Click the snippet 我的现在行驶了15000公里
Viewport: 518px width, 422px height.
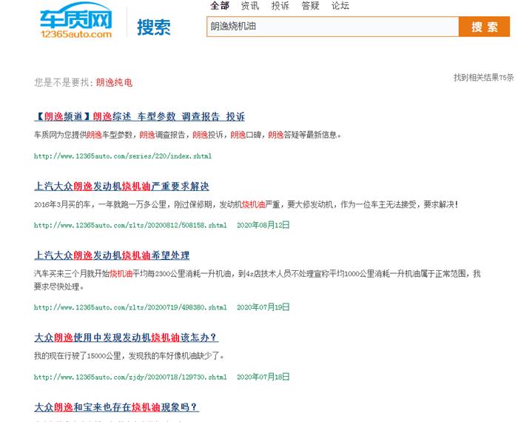[x=129, y=356]
